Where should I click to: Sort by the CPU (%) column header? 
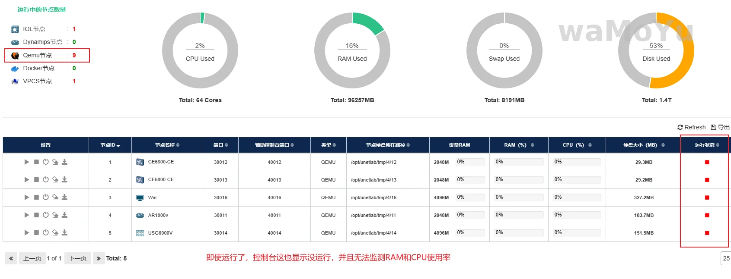tap(577, 145)
